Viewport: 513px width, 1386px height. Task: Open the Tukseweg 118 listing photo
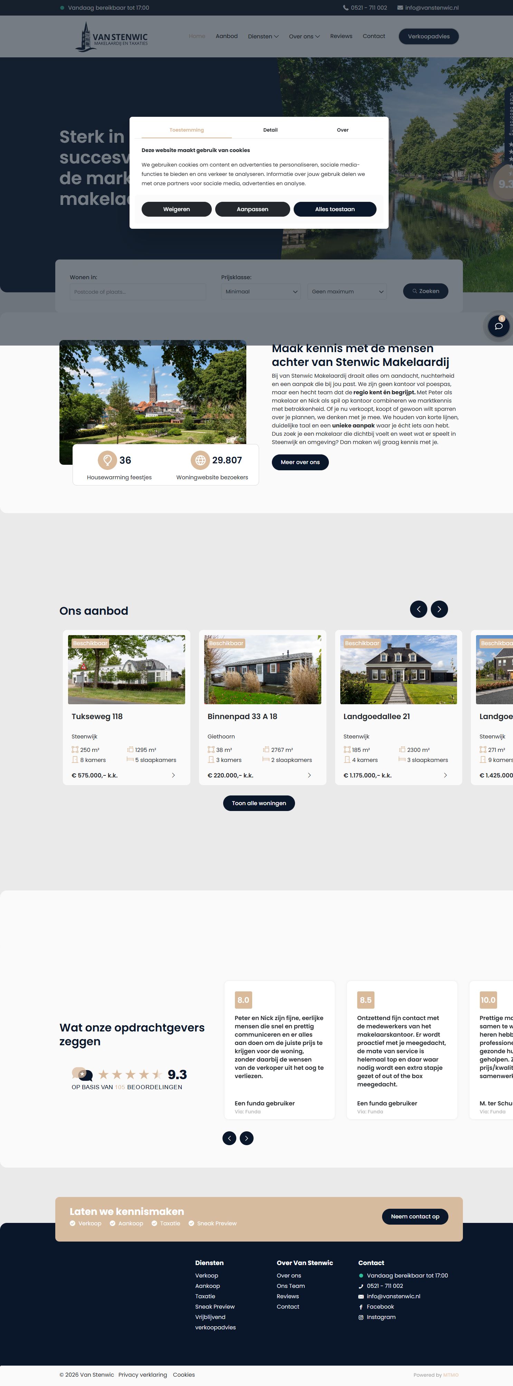tap(126, 669)
